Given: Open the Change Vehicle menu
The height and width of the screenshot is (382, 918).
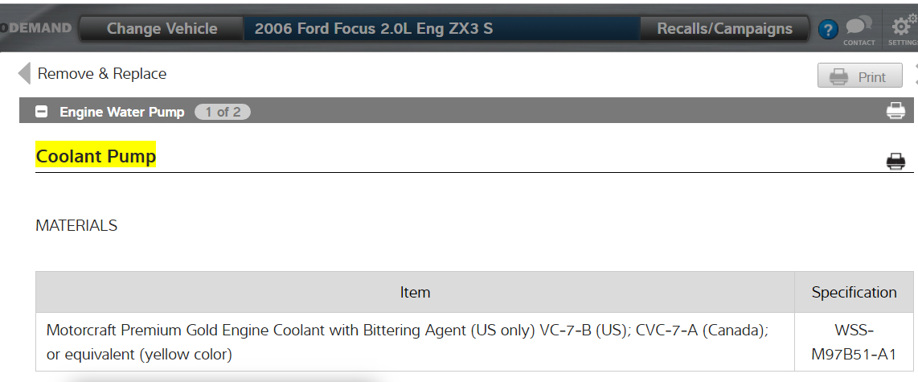Looking at the screenshot, I should (162, 29).
